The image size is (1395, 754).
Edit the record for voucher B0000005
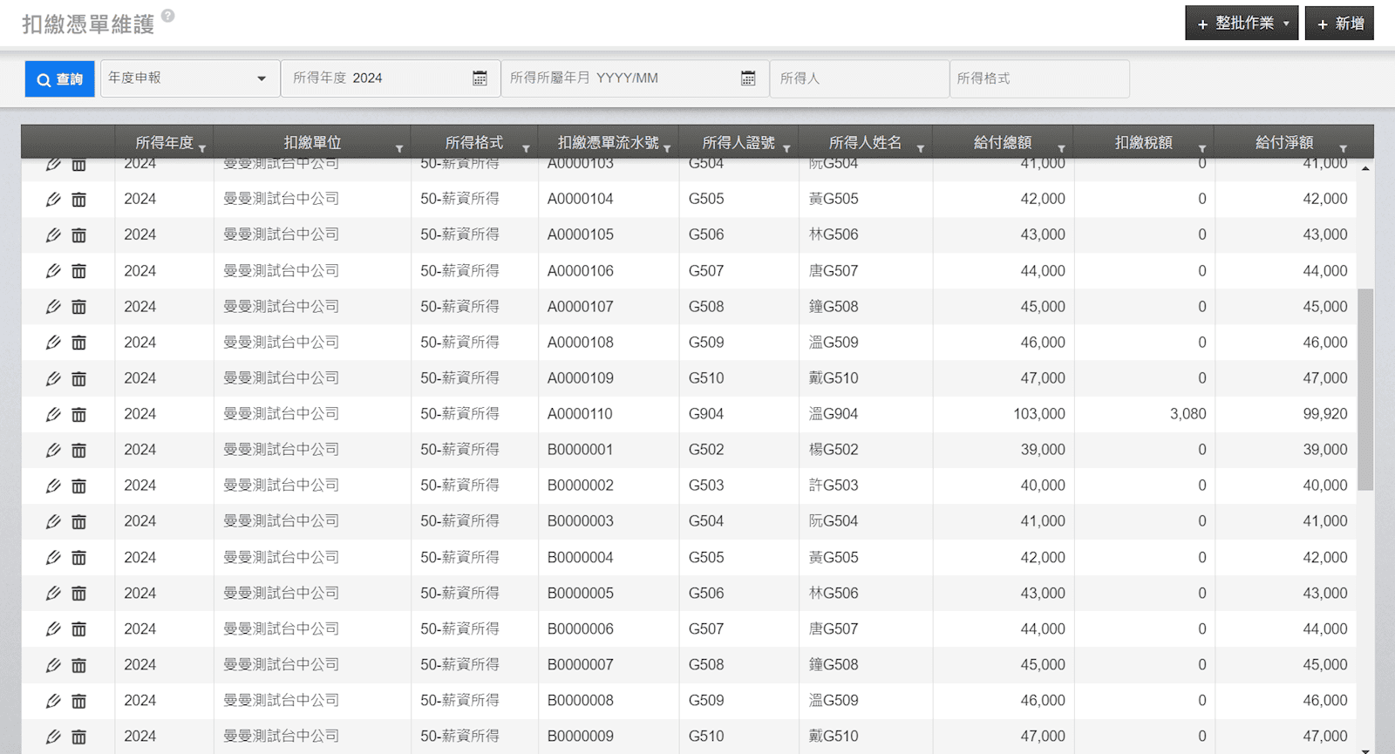click(53, 594)
